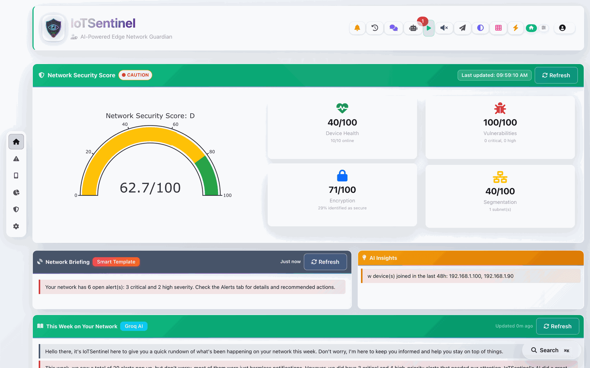Open Analytics pie chart in sidebar
The height and width of the screenshot is (368, 590).
tap(16, 192)
